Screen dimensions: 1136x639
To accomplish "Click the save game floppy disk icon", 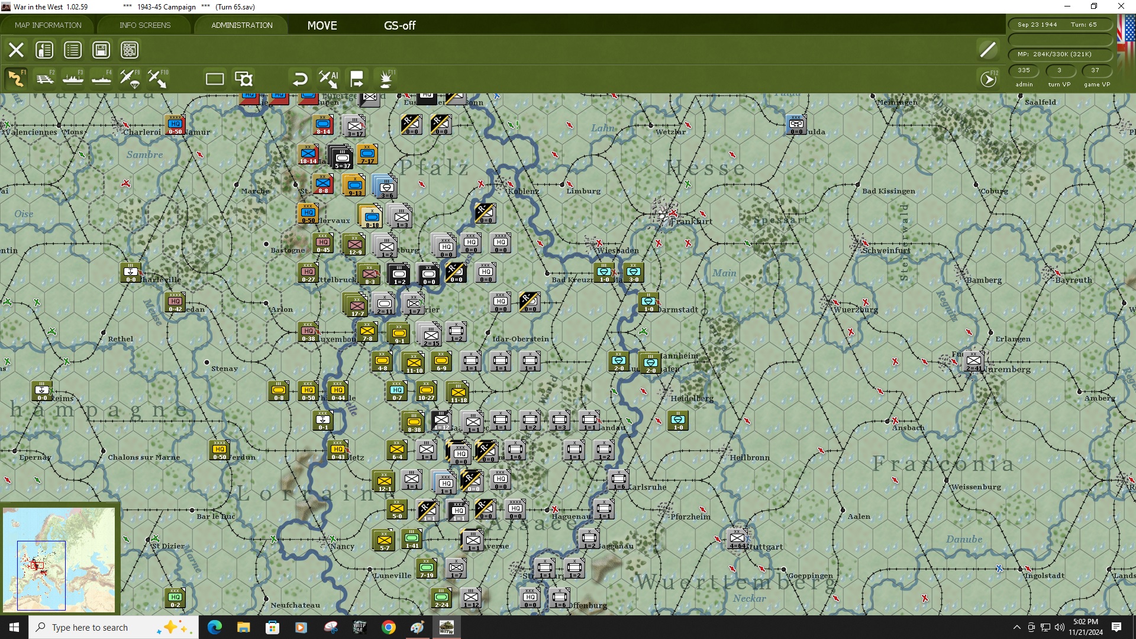I will pos(101,50).
